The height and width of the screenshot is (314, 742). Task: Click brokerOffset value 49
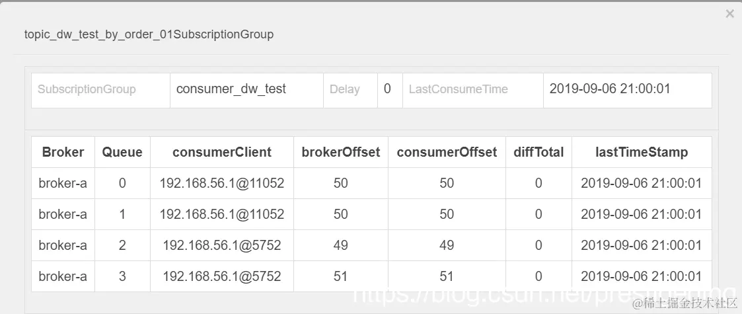click(341, 245)
